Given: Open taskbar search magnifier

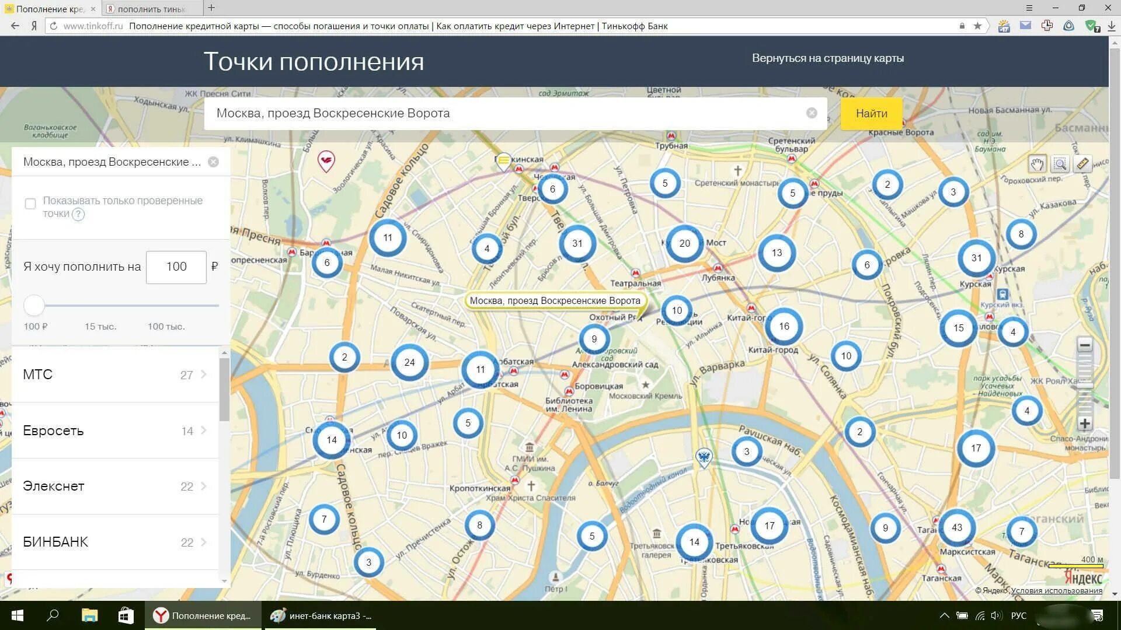Looking at the screenshot, I should point(53,615).
